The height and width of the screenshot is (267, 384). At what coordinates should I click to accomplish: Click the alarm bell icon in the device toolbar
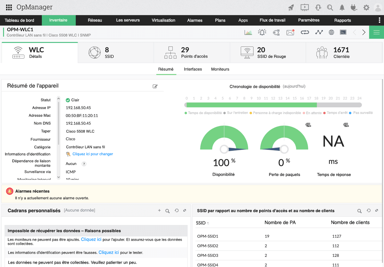(262, 32)
